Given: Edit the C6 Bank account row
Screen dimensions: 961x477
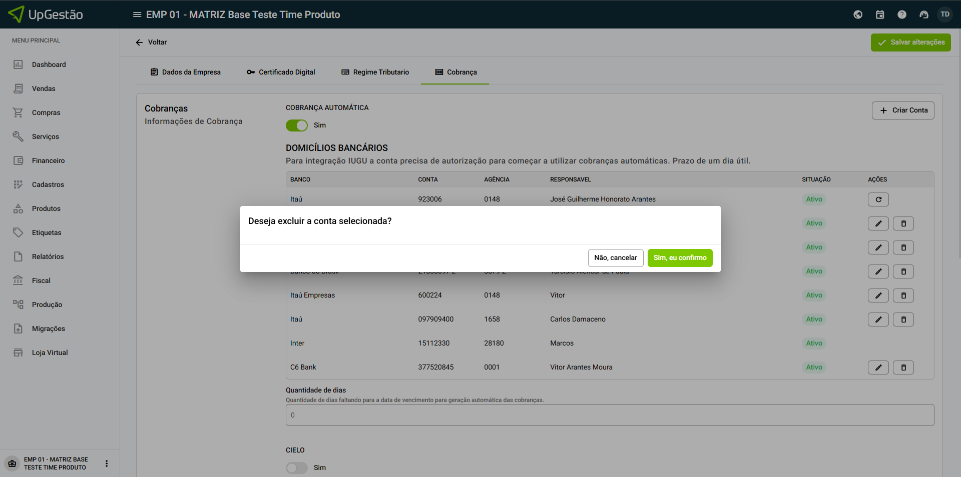Looking at the screenshot, I should [878, 367].
